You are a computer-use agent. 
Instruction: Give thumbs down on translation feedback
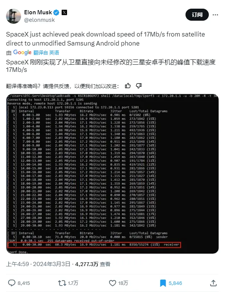pyautogui.click(x=139, y=86)
